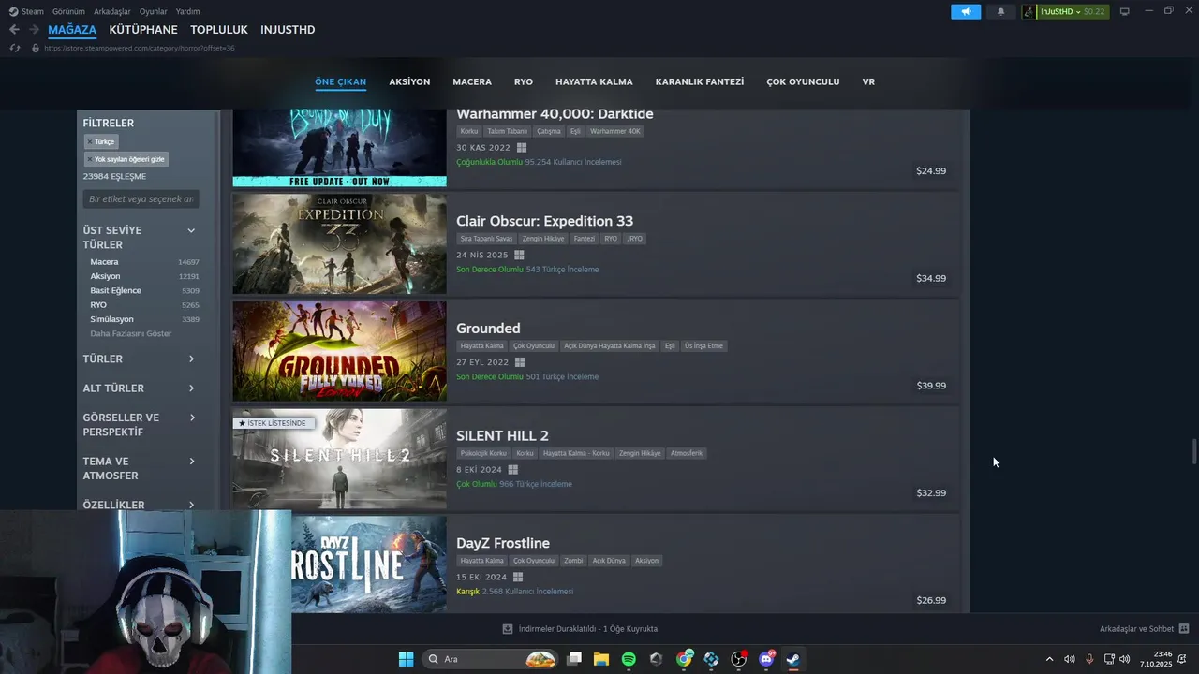Show hidden system tray icons
Screen dimensions: 1199x674
(x=1049, y=659)
